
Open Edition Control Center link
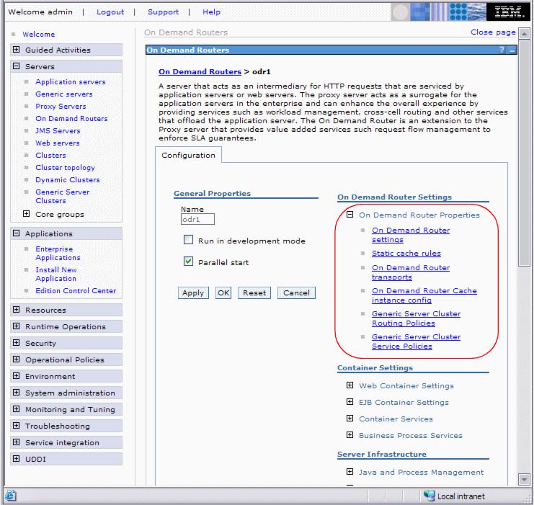click(x=76, y=291)
